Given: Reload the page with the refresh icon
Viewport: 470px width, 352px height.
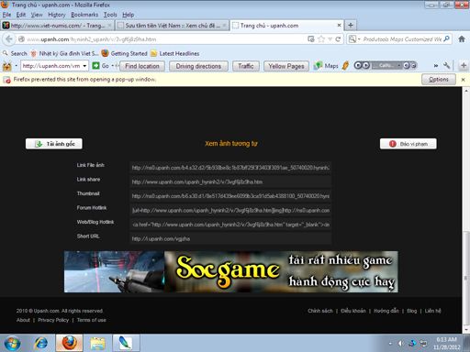Looking at the screenshot, I should tap(338, 39).
